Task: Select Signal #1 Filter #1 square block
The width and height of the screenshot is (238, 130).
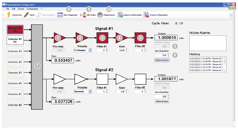Action: (x=102, y=38)
